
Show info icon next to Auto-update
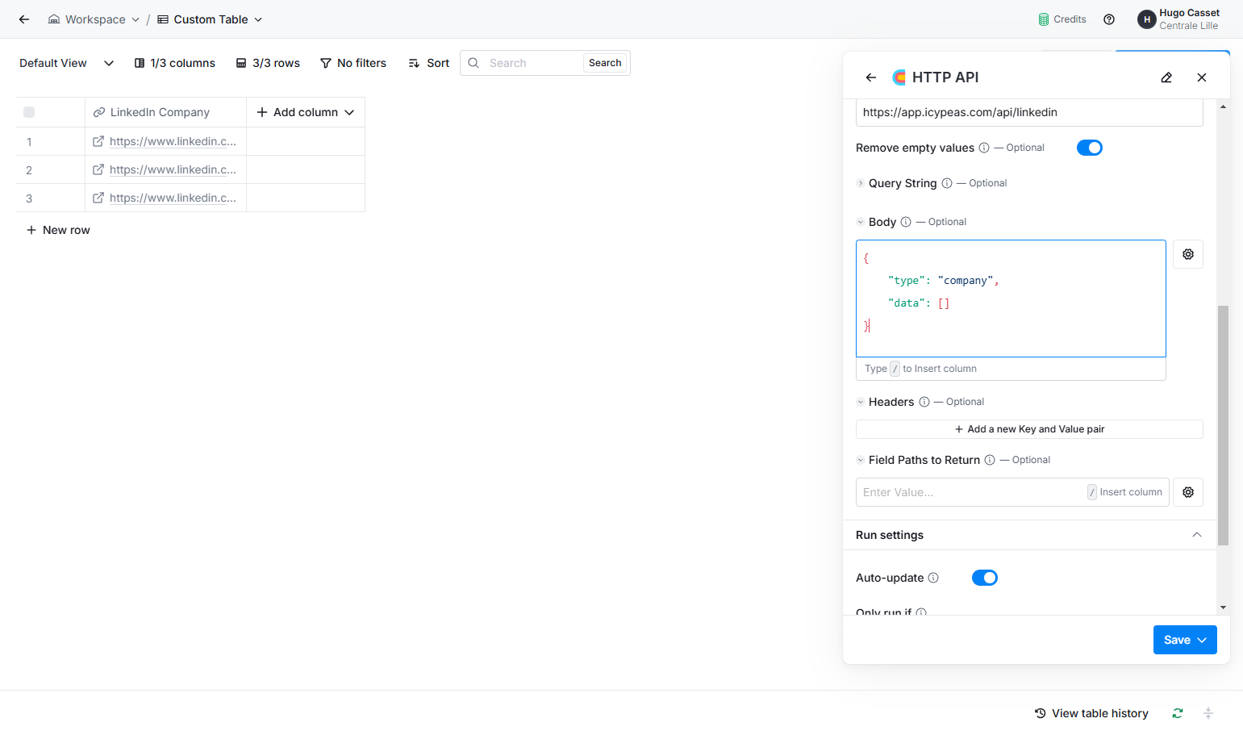[x=933, y=578]
